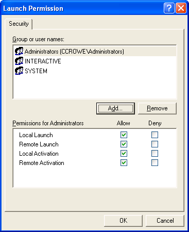Viewport: 189px width, 232px height.
Task: Close the Launch Permission dialog
Action: [x=181, y=8]
